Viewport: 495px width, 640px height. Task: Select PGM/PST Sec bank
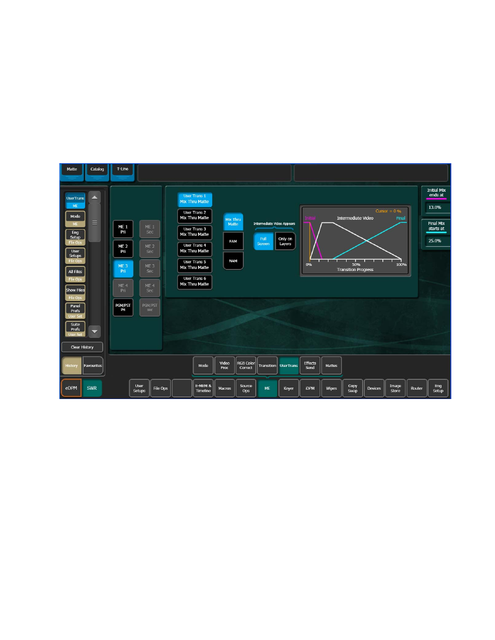150,307
